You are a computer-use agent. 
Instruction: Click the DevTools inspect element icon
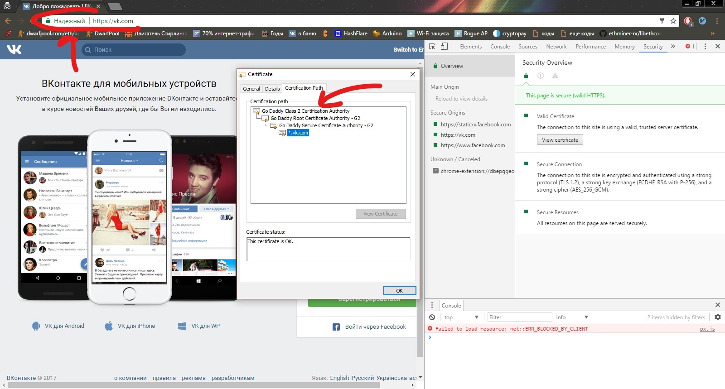click(432, 46)
